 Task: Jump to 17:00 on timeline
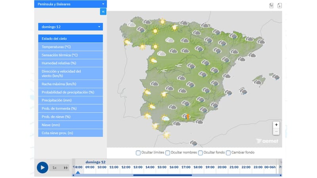[186, 167]
